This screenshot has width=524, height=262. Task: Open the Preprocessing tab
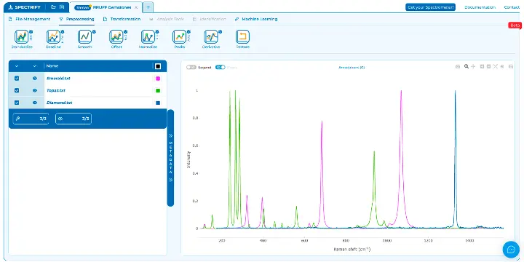click(x=76, y=19)
